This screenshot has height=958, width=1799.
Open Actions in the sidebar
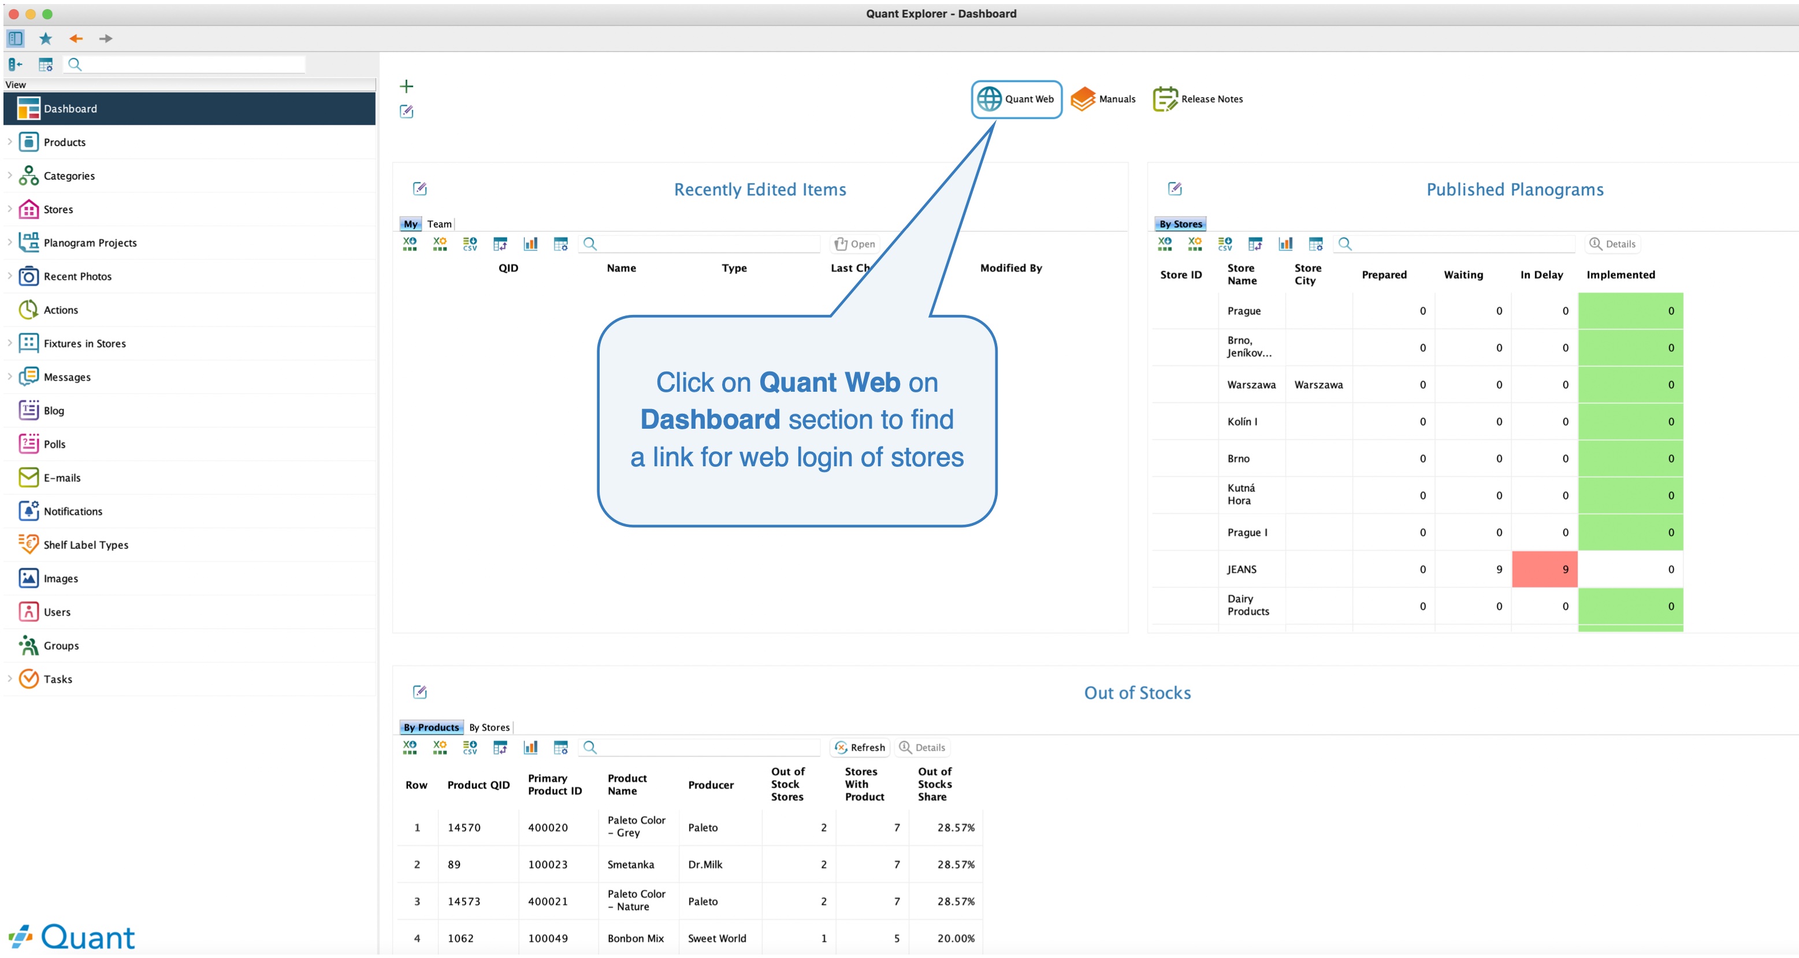tap(189, 309)
